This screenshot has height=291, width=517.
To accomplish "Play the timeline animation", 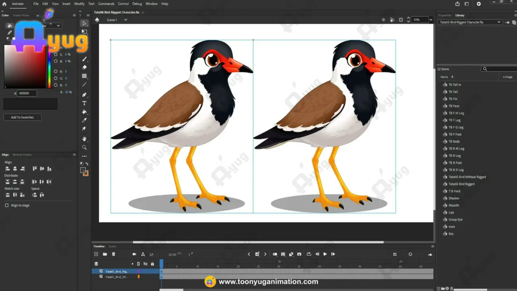I will click(x=325, y=254).
